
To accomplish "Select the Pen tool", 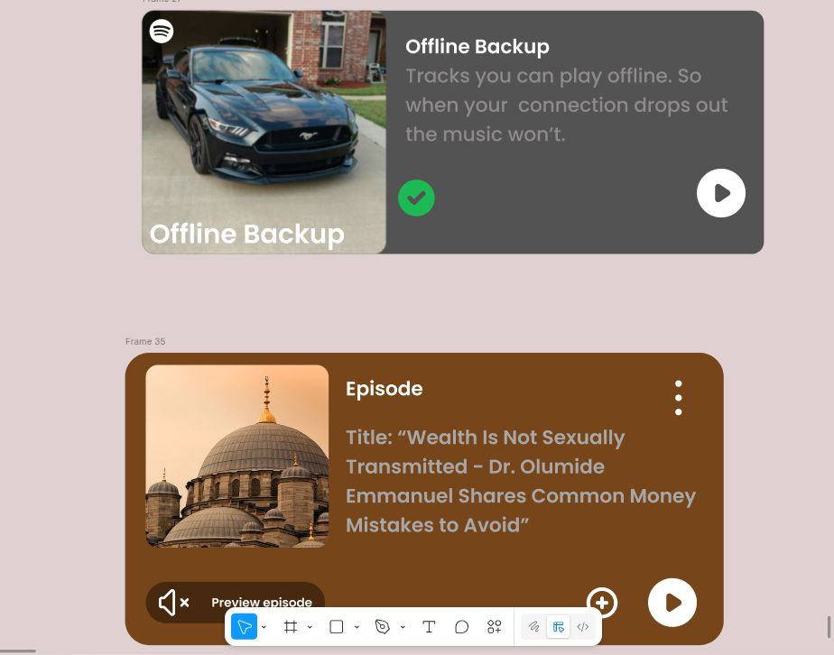I will [x=382, y=627].
